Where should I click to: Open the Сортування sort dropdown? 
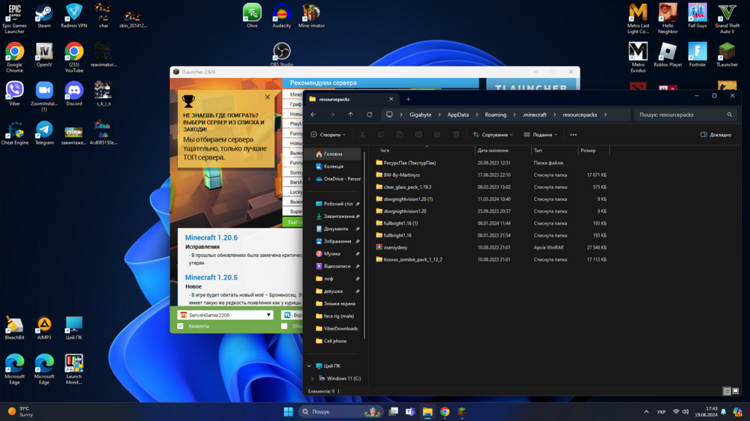(493, 135)
